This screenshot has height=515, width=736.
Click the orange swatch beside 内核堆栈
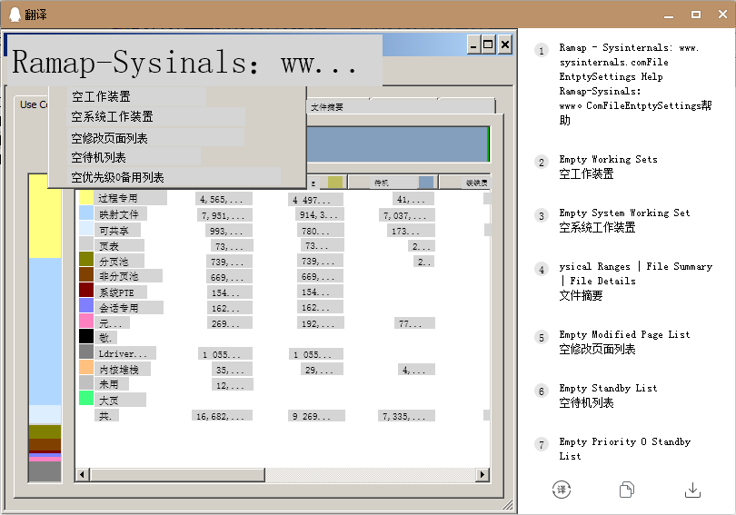[86, 368]
